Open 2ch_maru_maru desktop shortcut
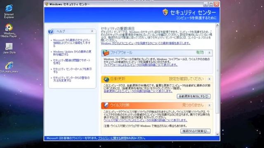264x148 pixels. pyautogui.click(x=9, y=67)
